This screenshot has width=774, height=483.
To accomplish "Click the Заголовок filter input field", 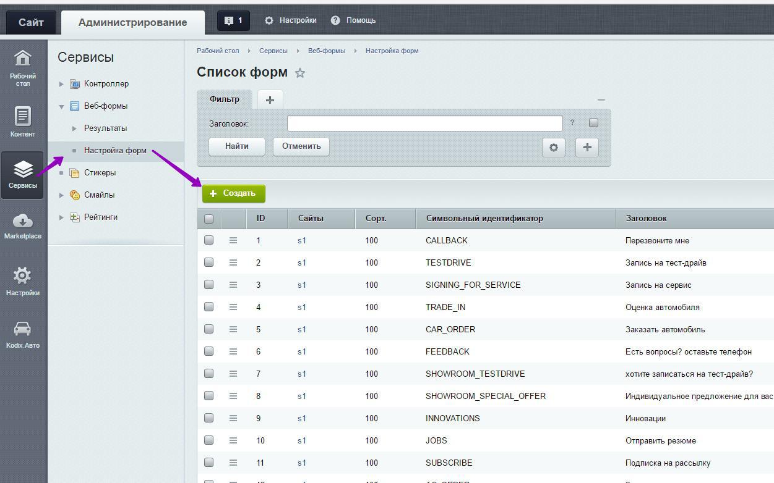I will pos(425,123).
